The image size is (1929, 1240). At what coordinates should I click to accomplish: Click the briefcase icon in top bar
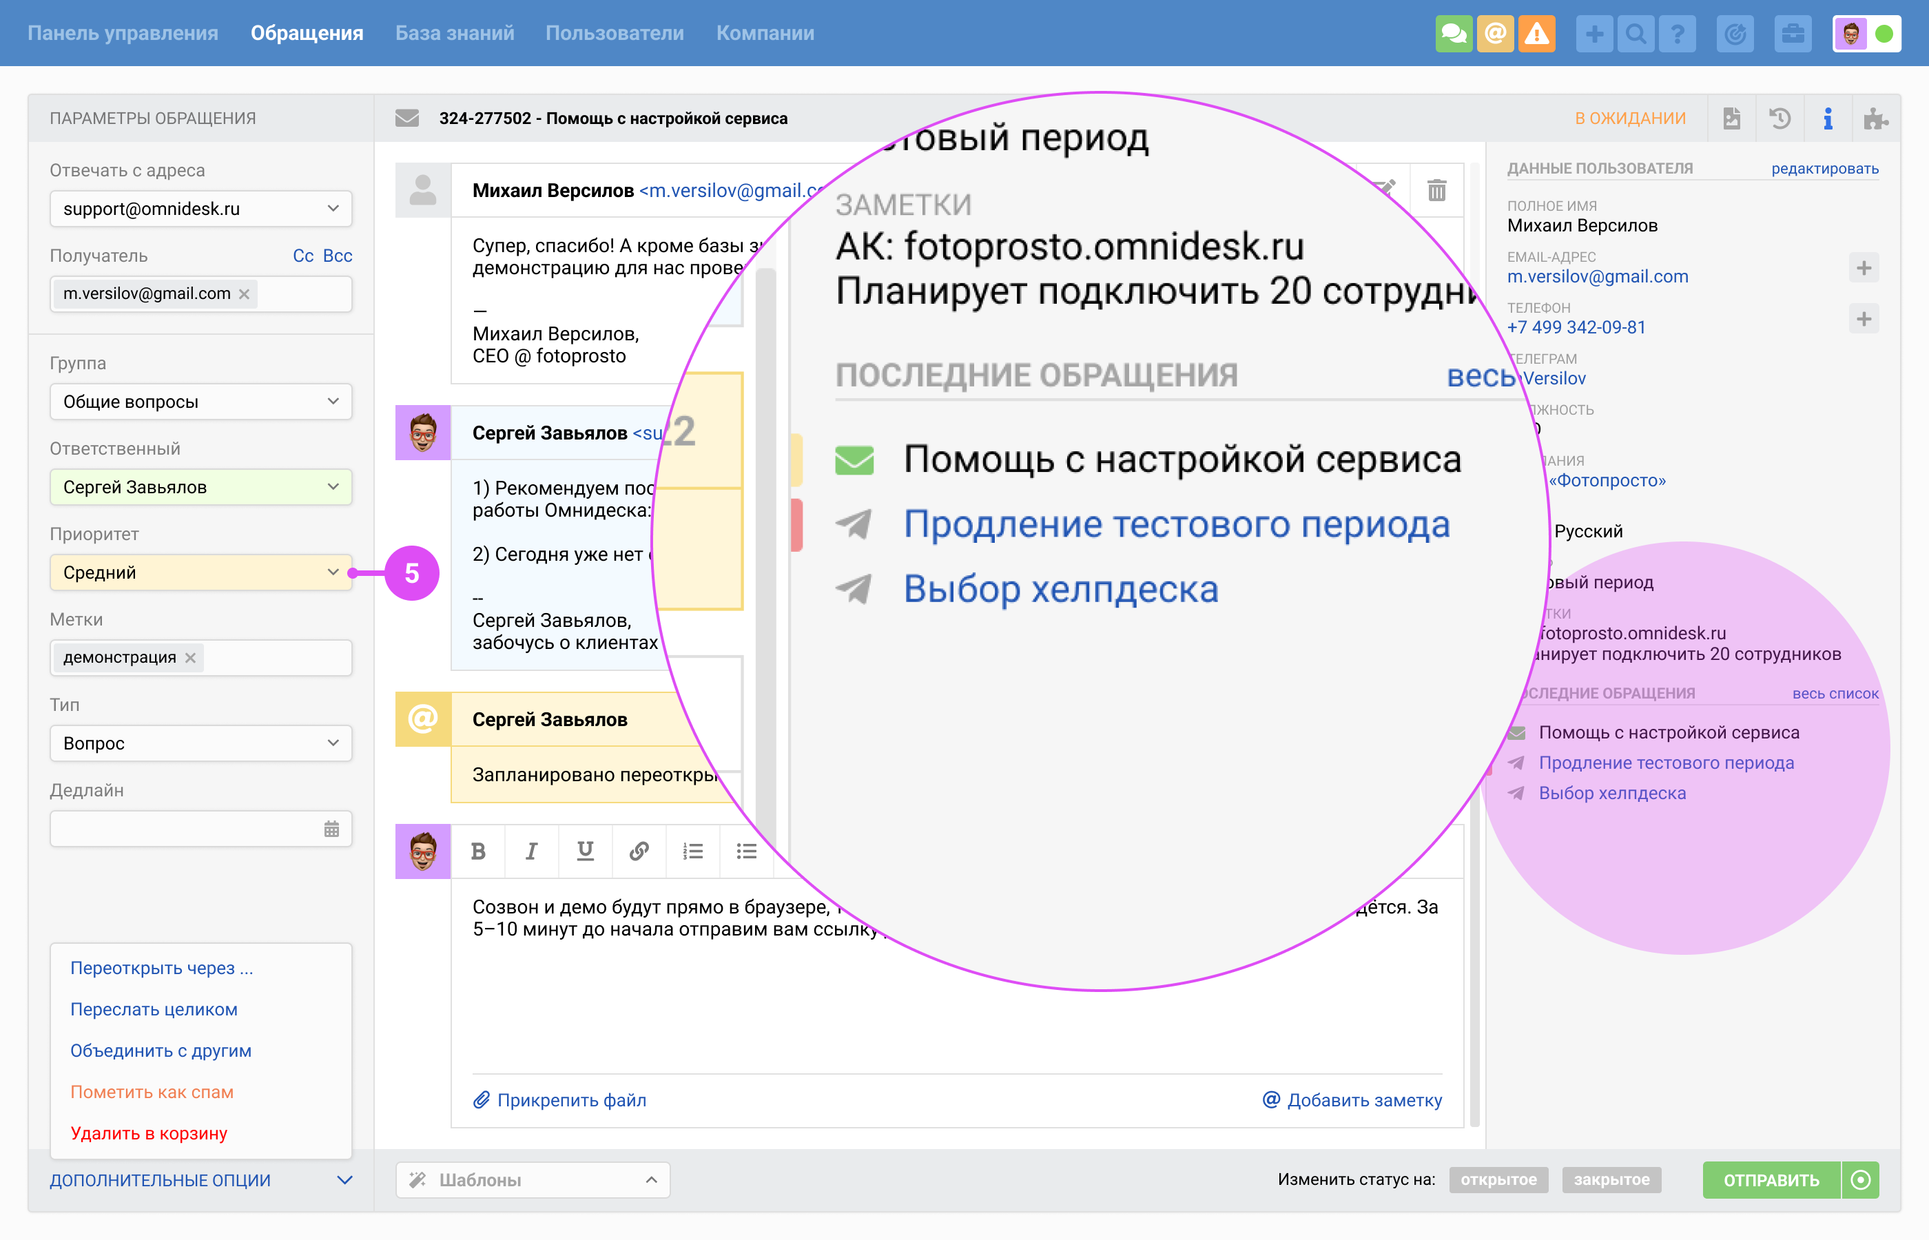click(1792, 34)
